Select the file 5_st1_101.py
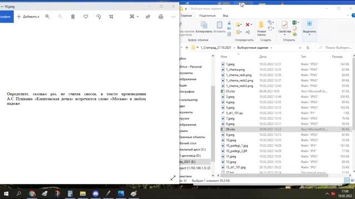355x199 pixels. 234,113
